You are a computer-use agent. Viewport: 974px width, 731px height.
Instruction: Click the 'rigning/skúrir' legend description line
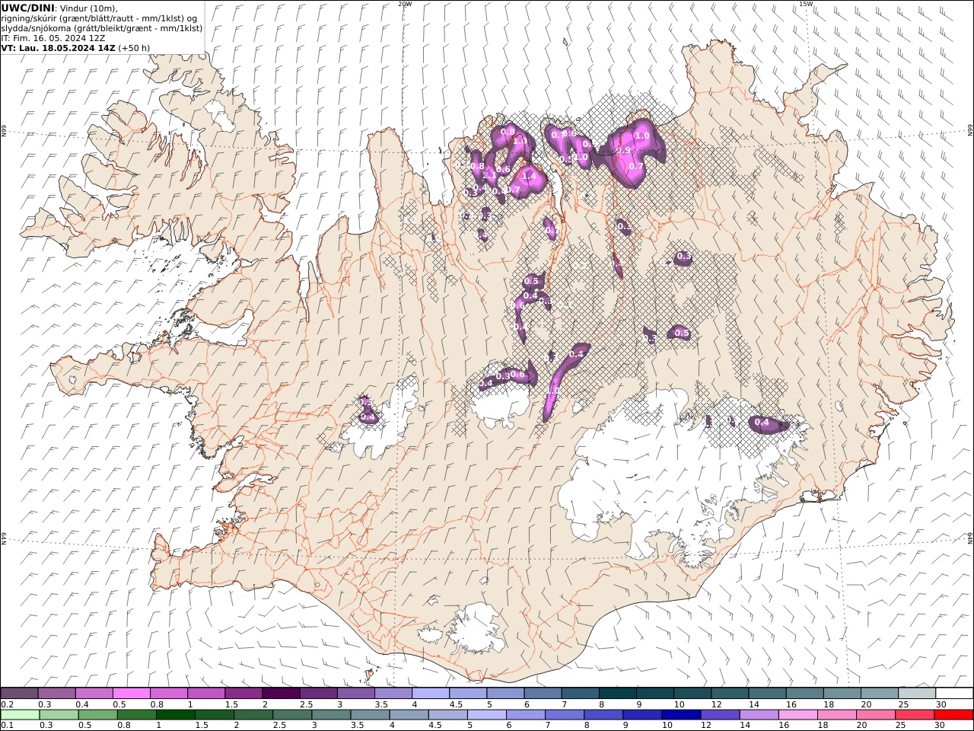tap(100, 18)
